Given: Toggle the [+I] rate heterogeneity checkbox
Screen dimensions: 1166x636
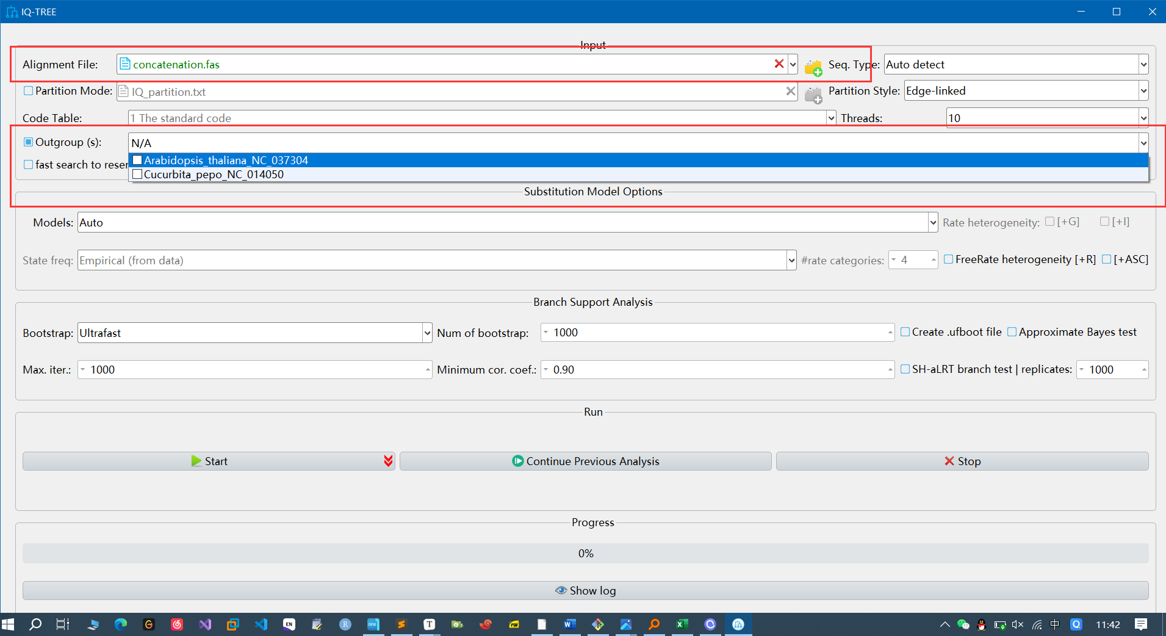Looking at the screenshot, I should click(x=1104, y=221).
